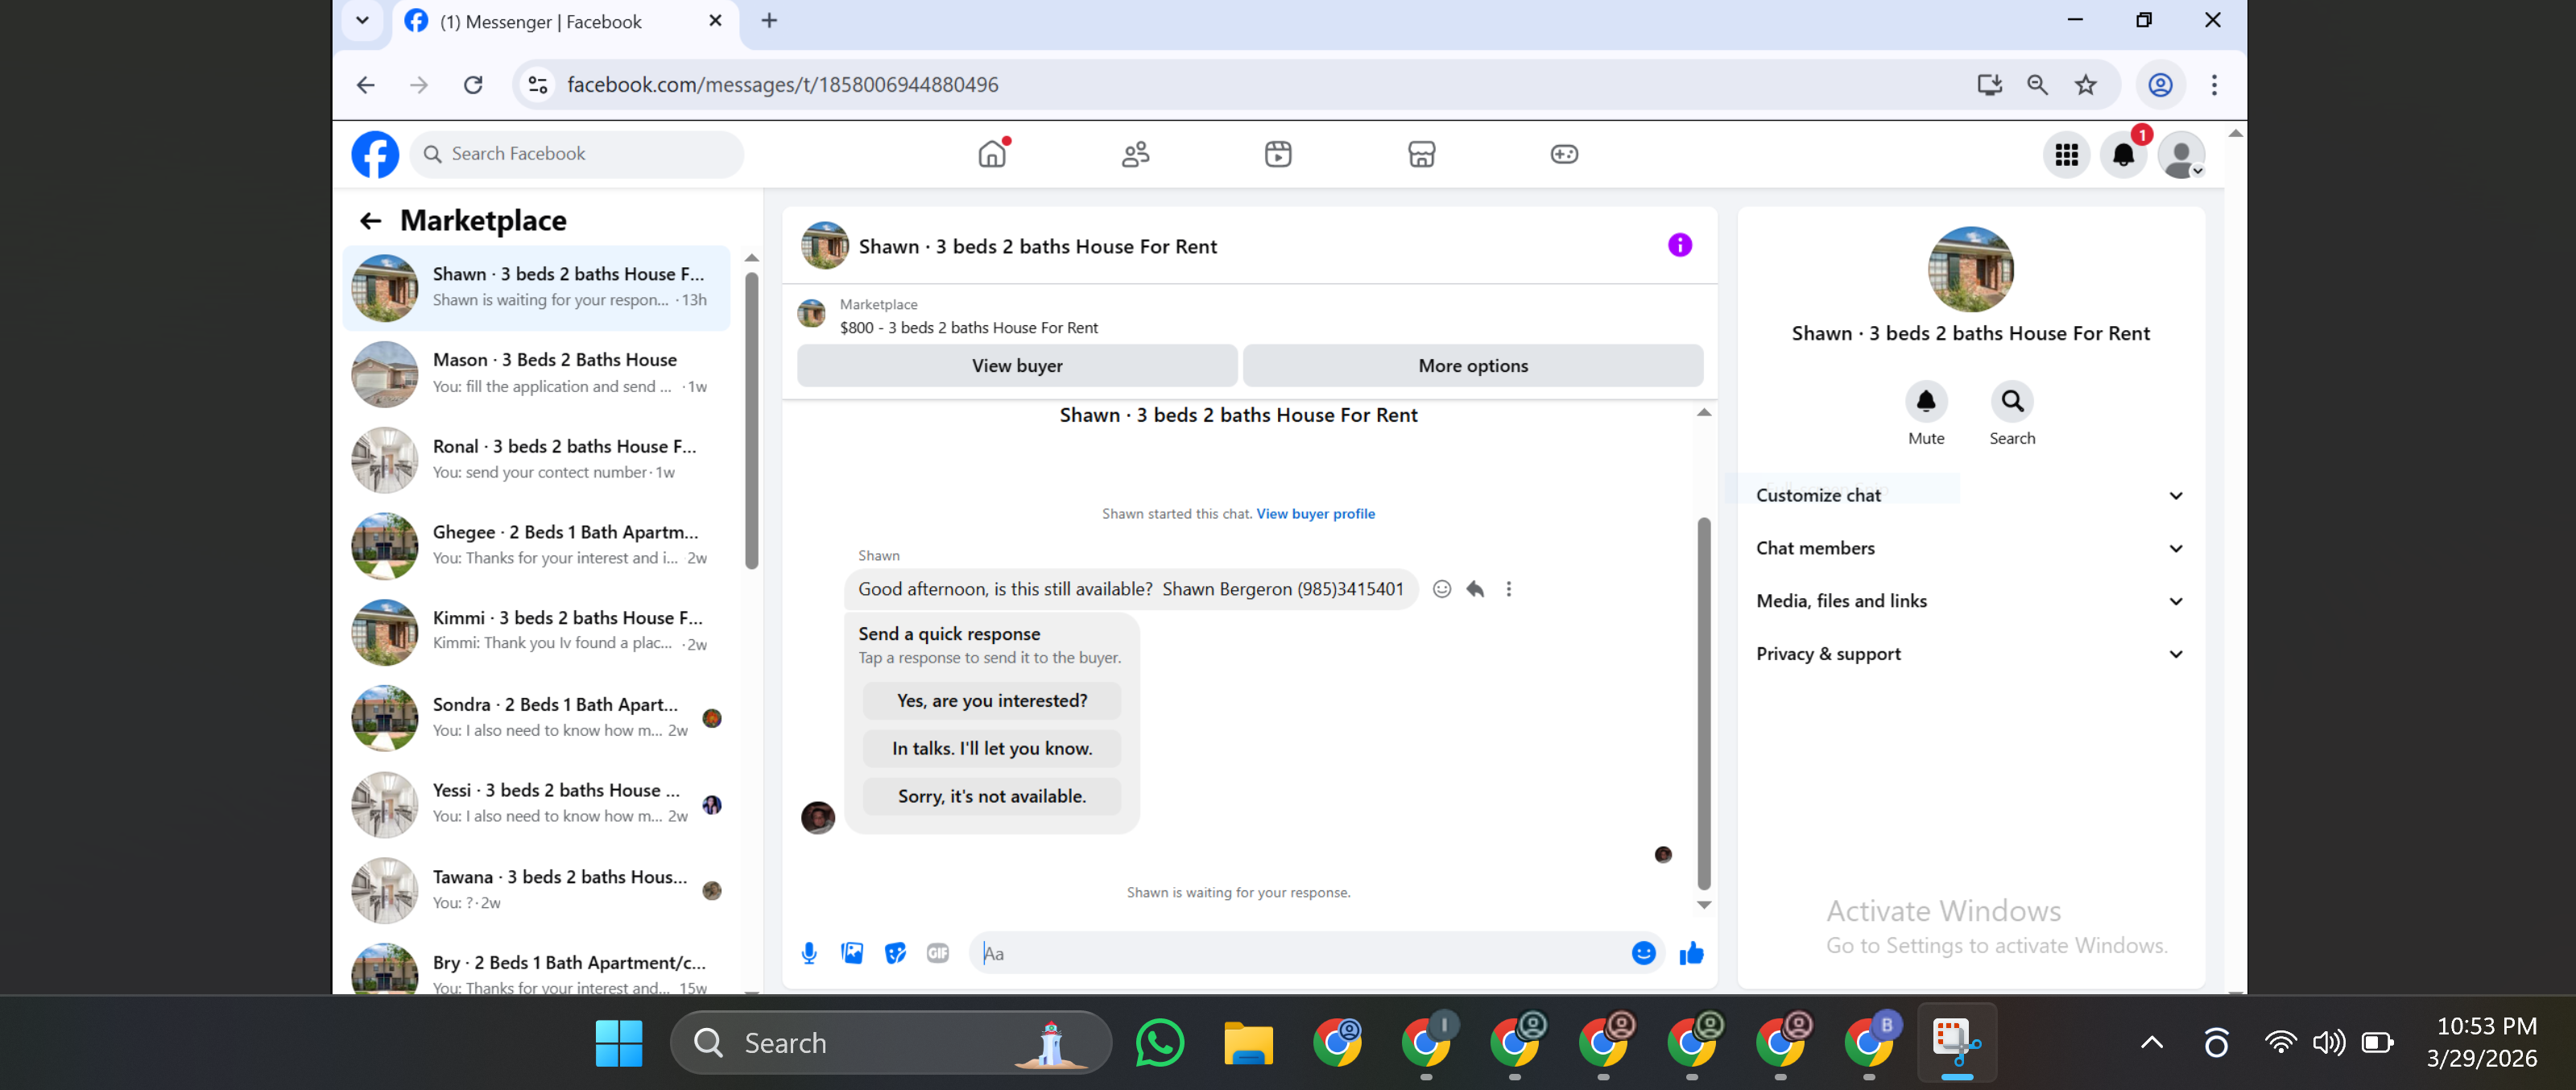Open more options dots on Shawn's message

(1508, 589)
